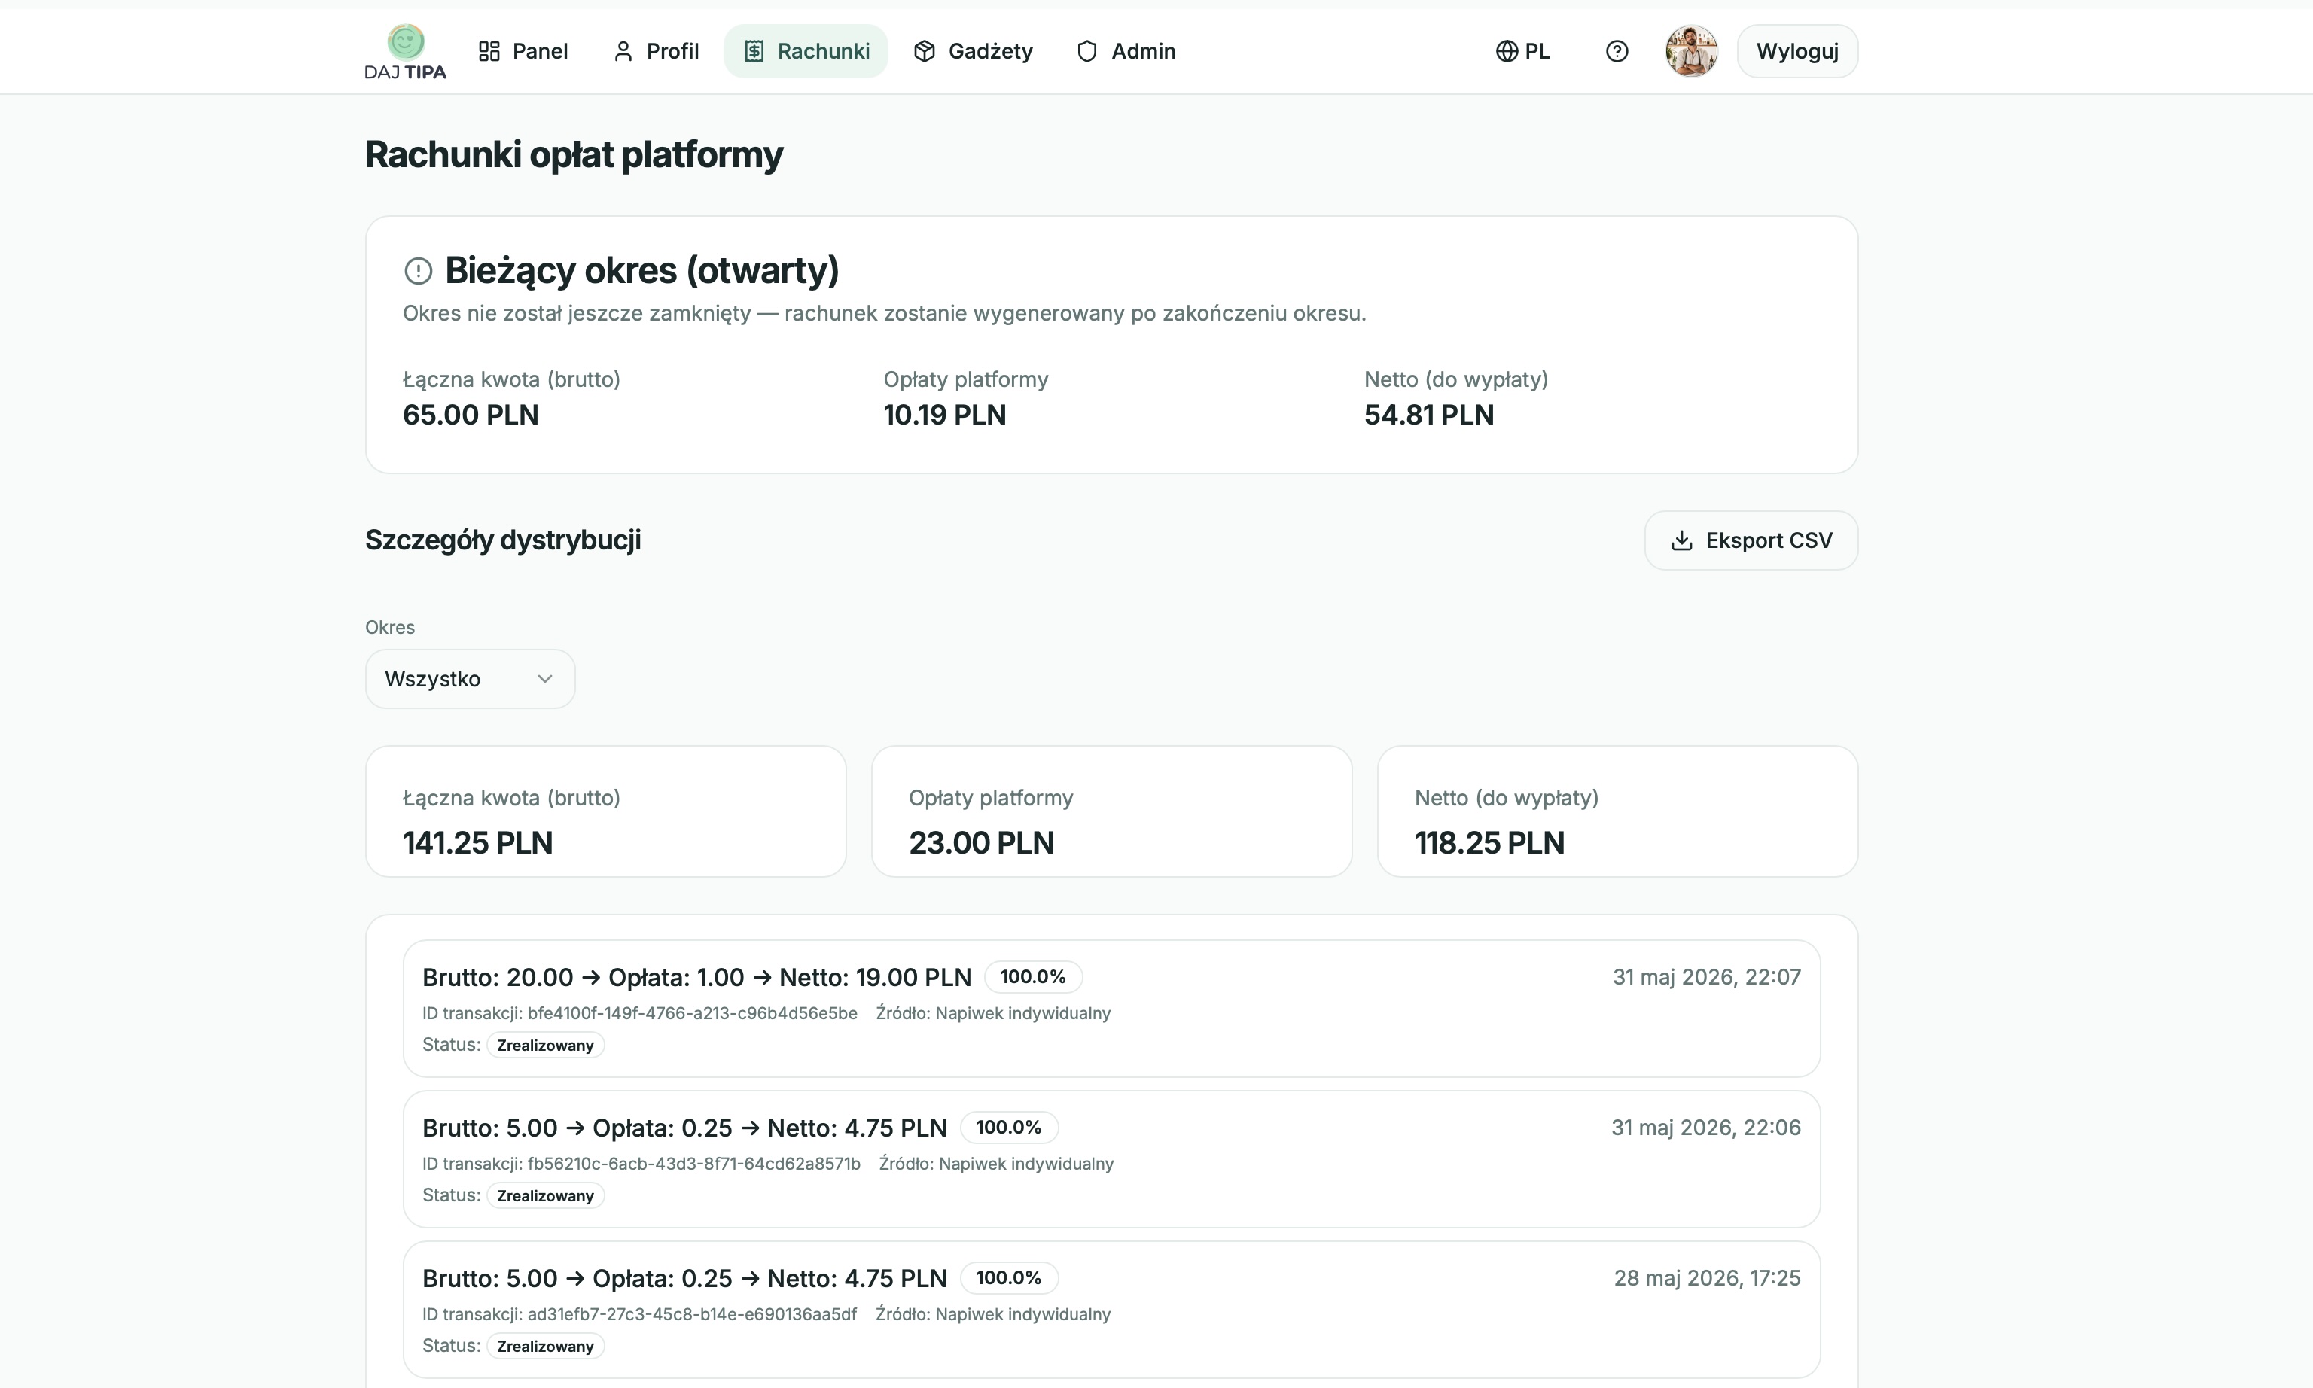
Task: Click the Łączna kwota 141.25 PLN card
Action: (x=605, y=811)
